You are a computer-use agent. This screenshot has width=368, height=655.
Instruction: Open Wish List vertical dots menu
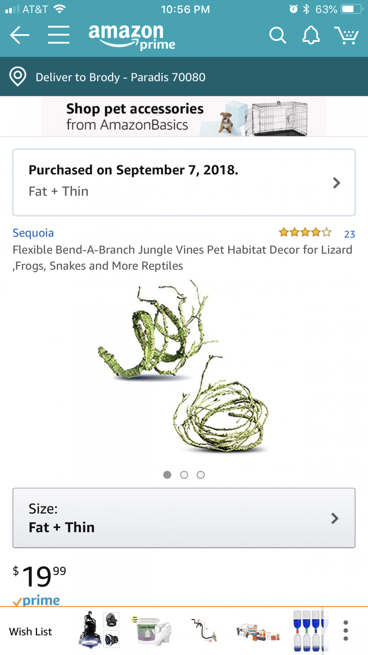coord(346,631)
